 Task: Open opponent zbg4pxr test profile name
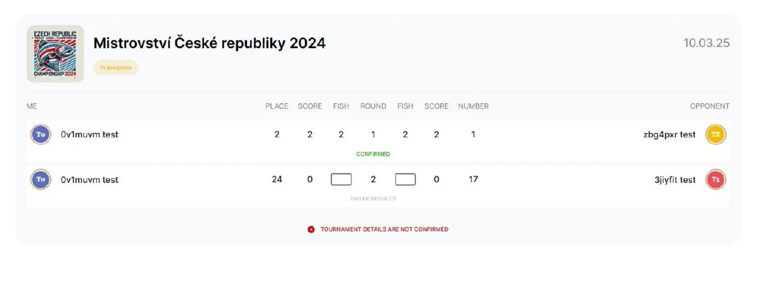(669, 134)
